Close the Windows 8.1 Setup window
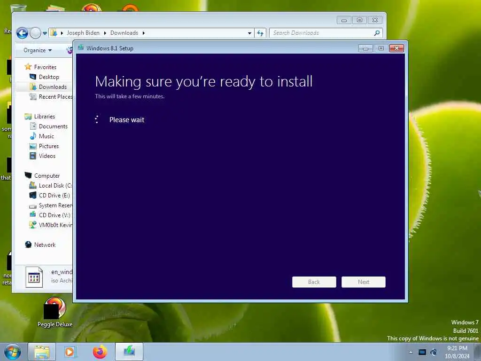The image size is (481, 361). (x=396, y=48)
